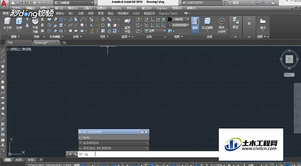Add a new drawing tab with plus button
This screenshot has height=166, width=301.
[x=64, y=42]
